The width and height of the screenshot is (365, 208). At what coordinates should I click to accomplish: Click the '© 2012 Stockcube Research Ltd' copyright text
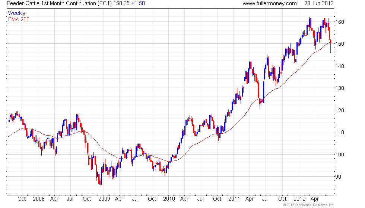pos(308,205)
